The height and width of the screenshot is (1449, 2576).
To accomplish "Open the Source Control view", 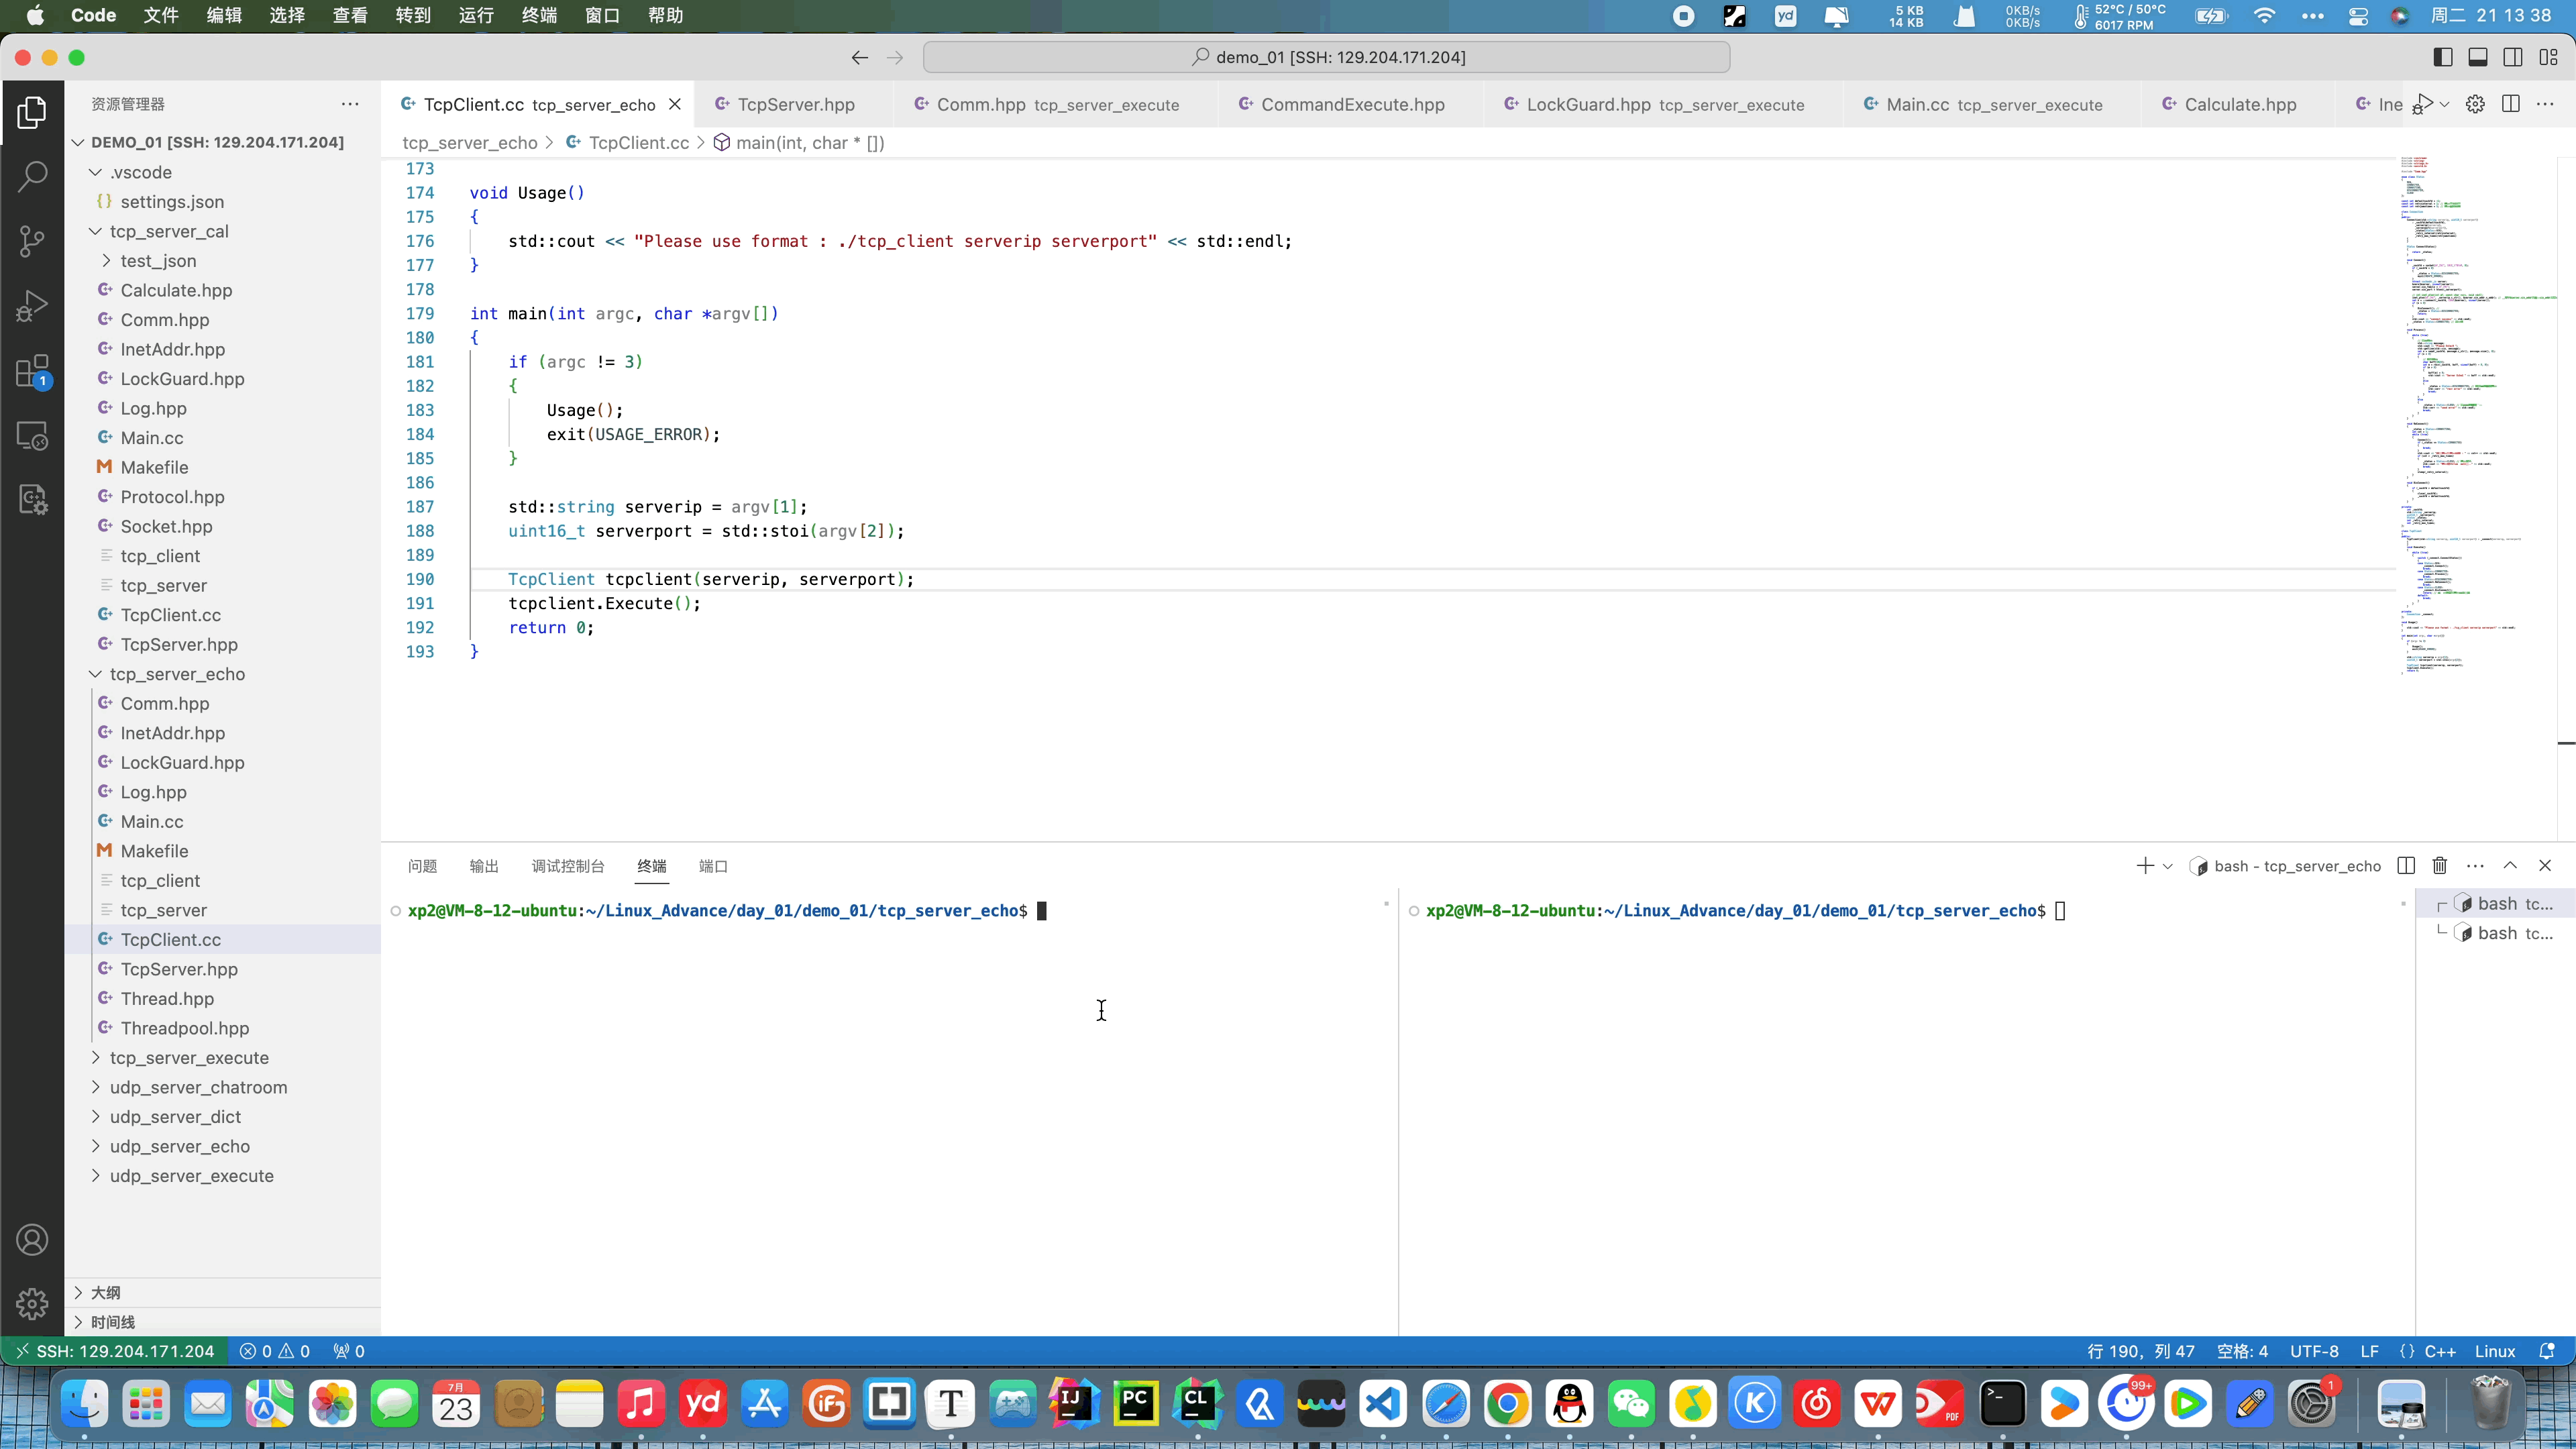I will 32,241.
